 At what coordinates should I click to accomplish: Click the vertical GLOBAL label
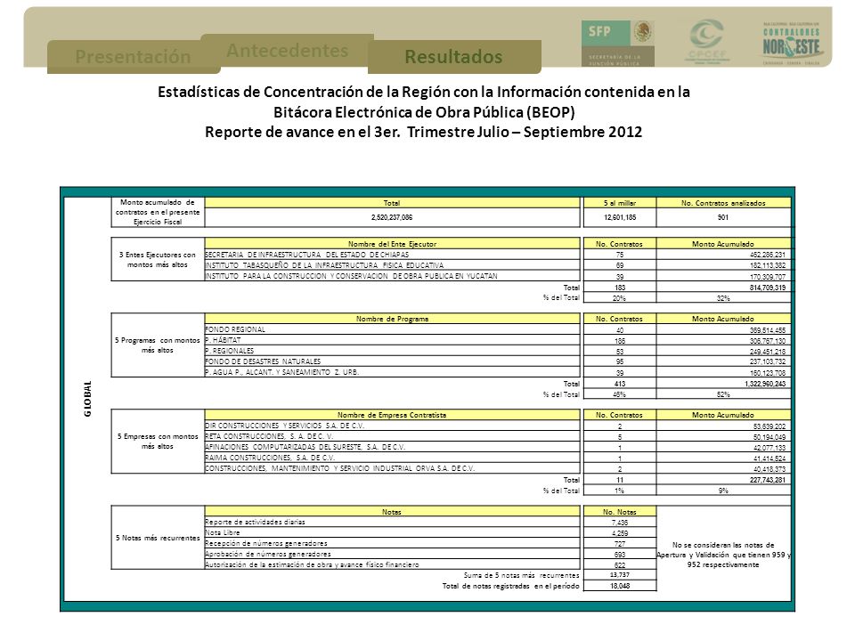88,399
